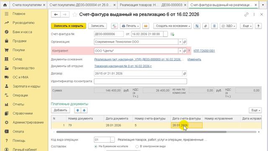Select document number cell 79
Viewport: 268px width, 151px height.
(x=85, y=125)
